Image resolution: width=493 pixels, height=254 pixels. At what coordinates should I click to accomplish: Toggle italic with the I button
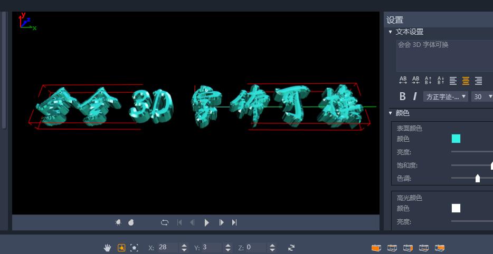pyautogui.click(x=415, y=96)
